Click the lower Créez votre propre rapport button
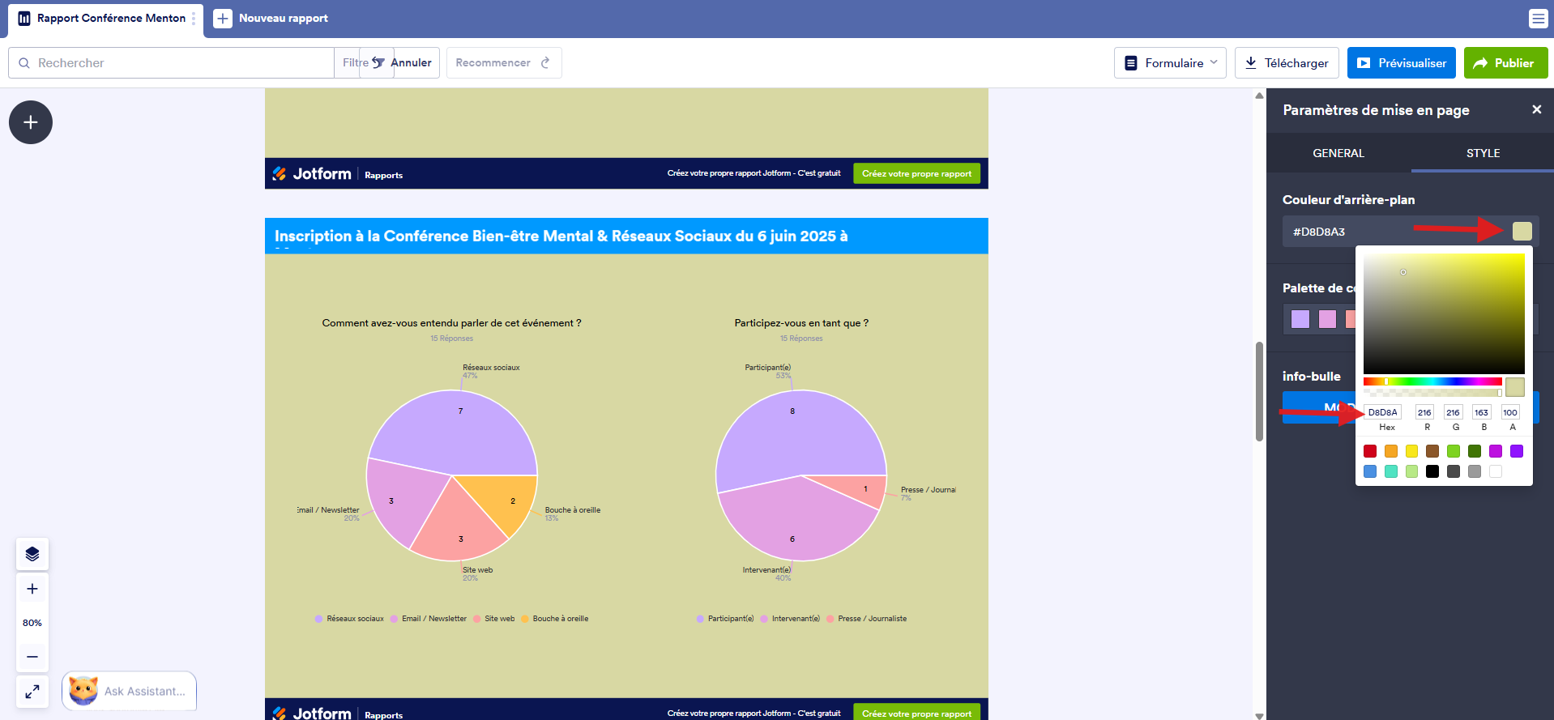1554x720 pixels. [x=916, y=713]
